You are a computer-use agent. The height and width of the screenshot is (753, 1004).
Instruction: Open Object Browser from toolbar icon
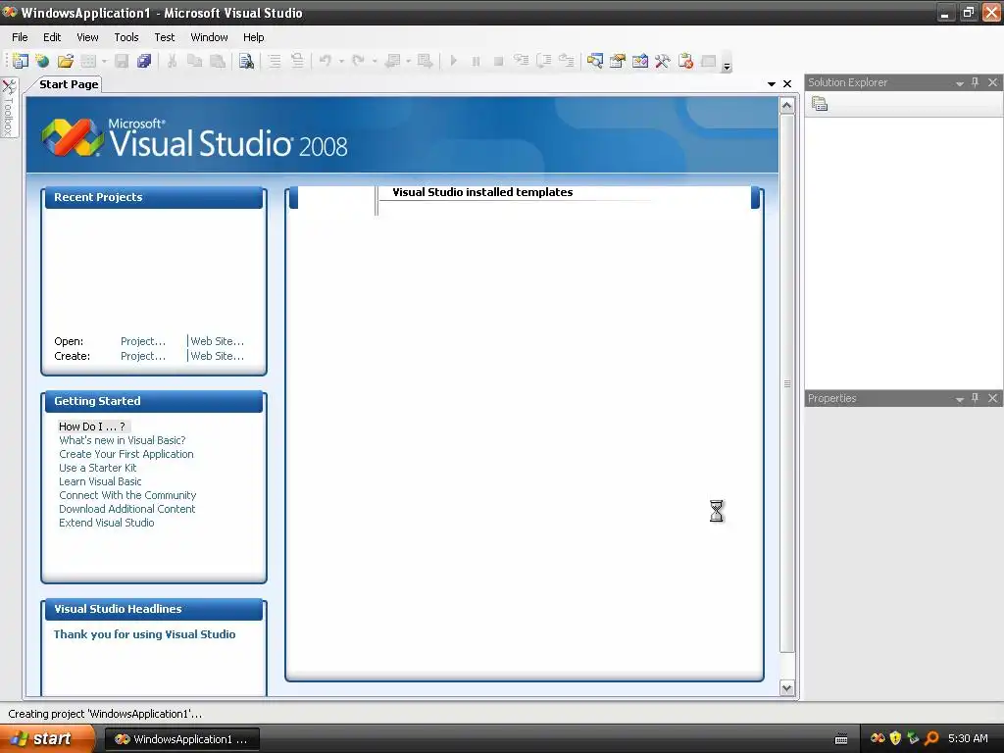[x=640, y=61]
